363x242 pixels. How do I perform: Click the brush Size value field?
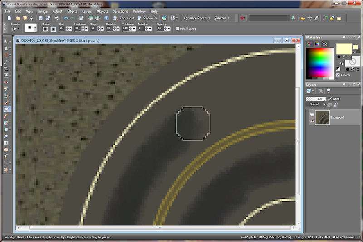[x=62, y=28]
